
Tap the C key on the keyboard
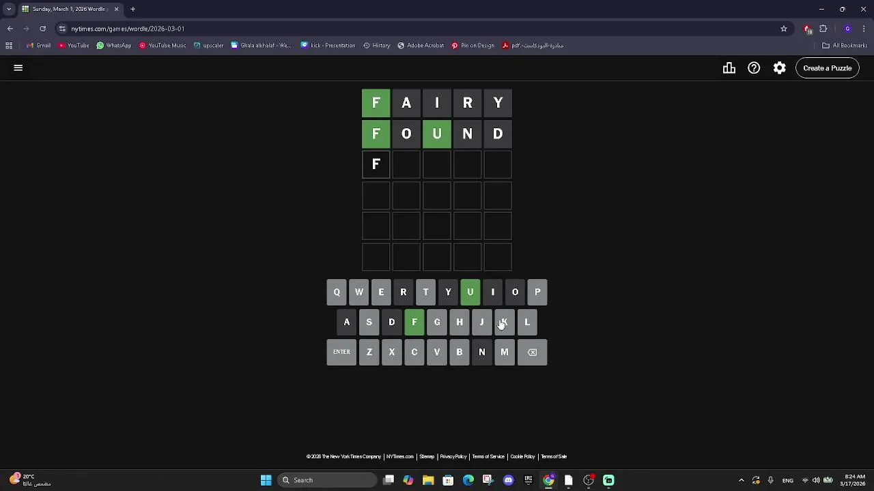pyautogui.click(x=414, y=353)
